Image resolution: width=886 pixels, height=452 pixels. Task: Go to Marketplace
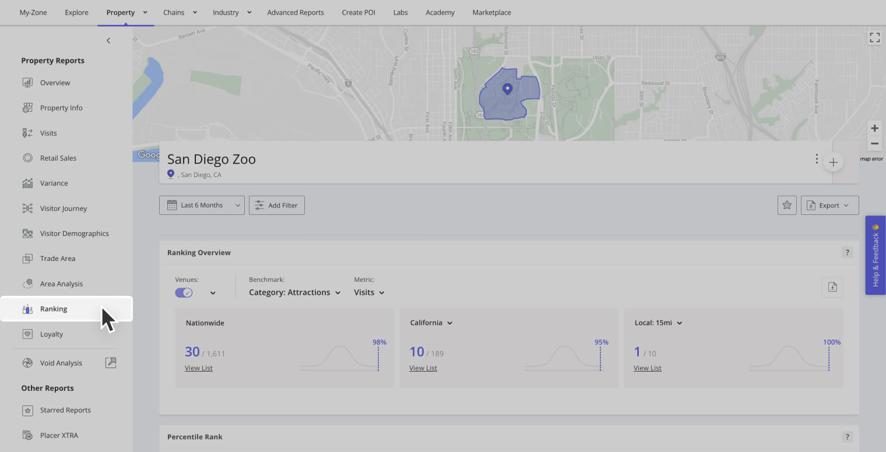click(492, 12)
